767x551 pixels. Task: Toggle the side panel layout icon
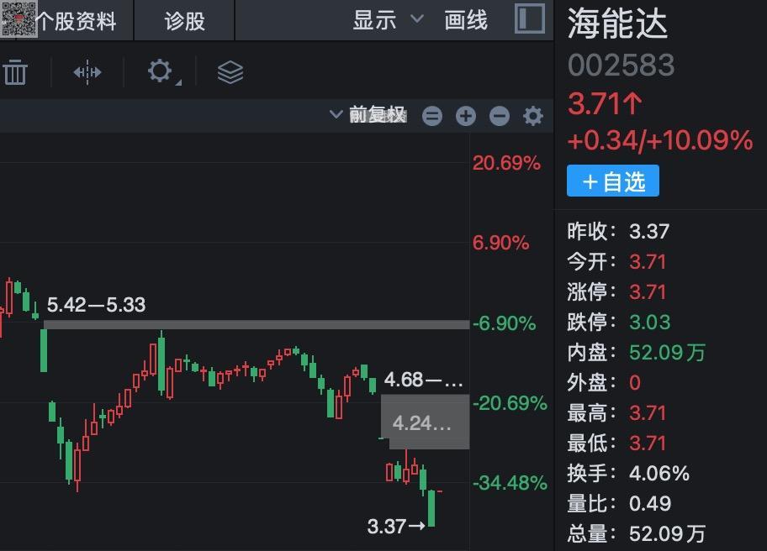click(x=529, y=19)
